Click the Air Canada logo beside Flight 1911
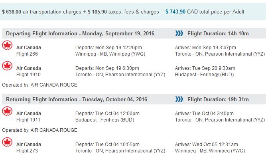Image resolution: width=266 pixels, height=160 pixels. coord(7,111)
